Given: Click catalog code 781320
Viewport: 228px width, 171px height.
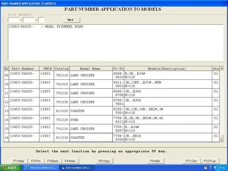Looking at the screenshot, I should (x=62, y=84).
